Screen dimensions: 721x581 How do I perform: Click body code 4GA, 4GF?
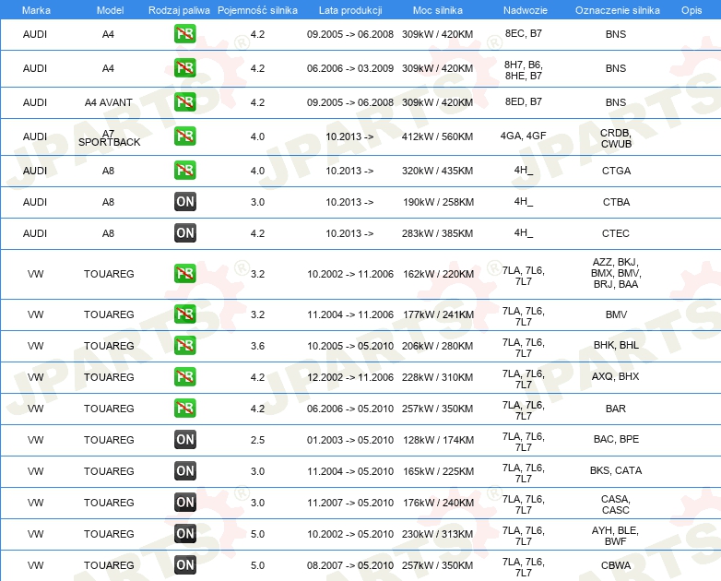pyautogui.click(x=524, y=136)
